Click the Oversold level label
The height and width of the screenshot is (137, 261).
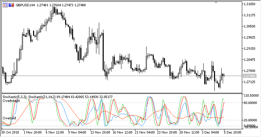(x=9, y=118)
